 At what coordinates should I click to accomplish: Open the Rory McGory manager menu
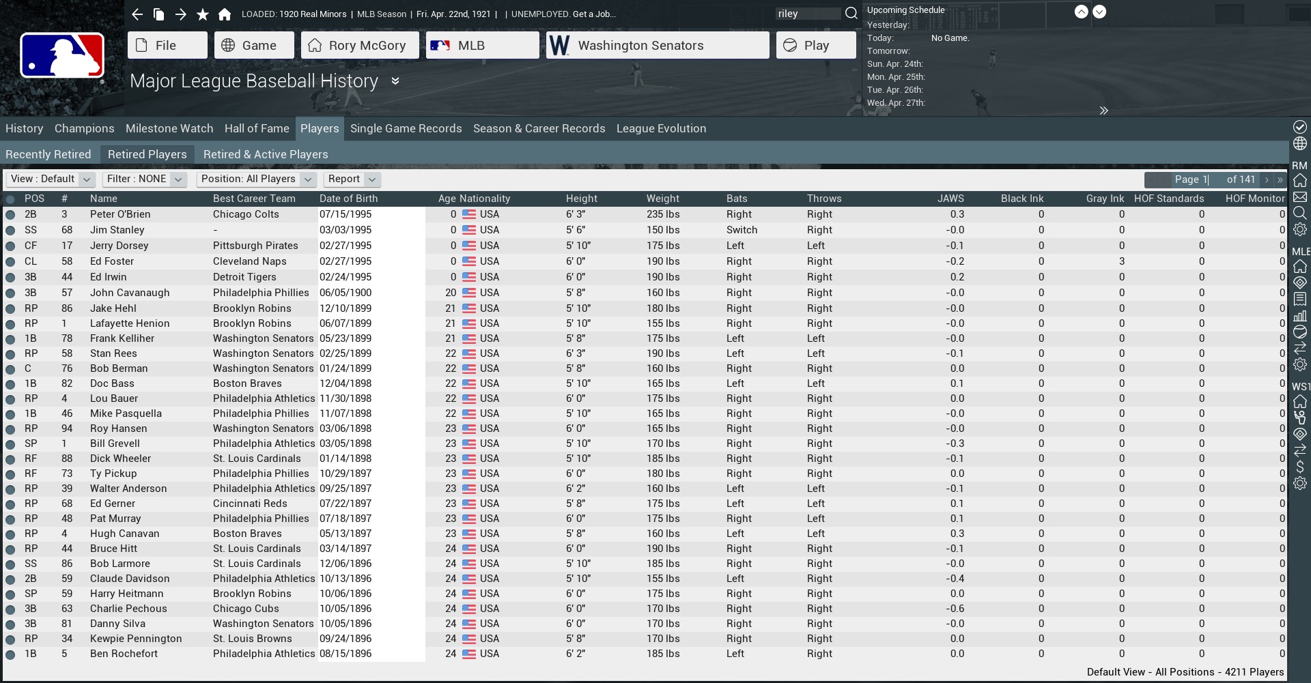[360, 45]
